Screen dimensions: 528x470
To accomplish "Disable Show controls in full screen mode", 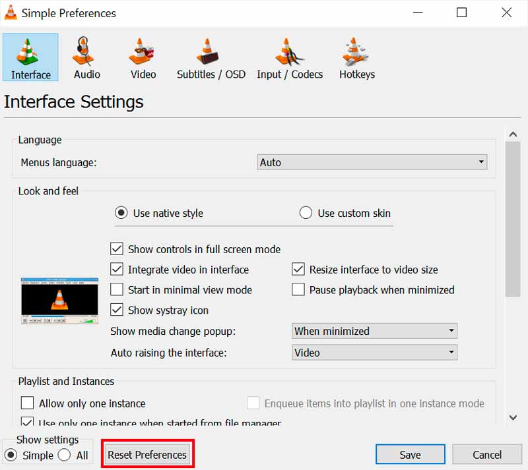I will tap(117, 249).
